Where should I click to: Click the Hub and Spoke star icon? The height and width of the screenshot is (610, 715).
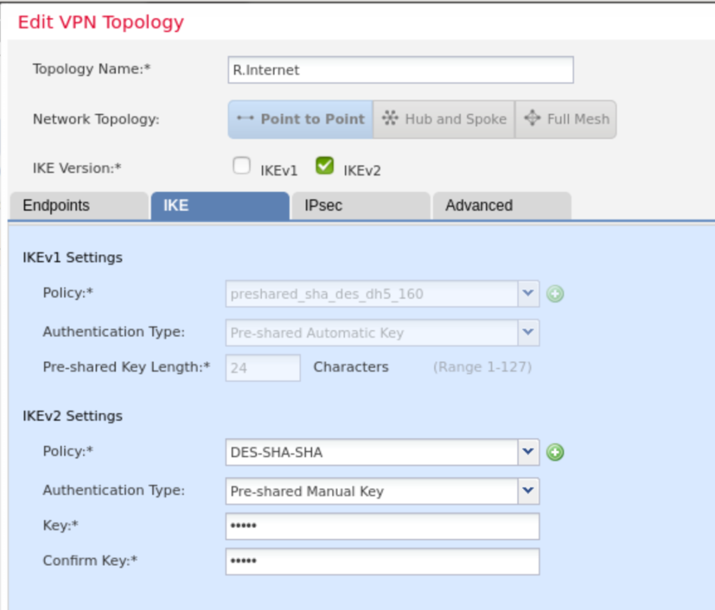(390, 119)
